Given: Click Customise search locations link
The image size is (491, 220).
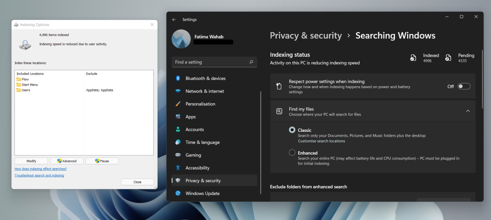Looking at the screenshot, I should (x=322, y=141).
